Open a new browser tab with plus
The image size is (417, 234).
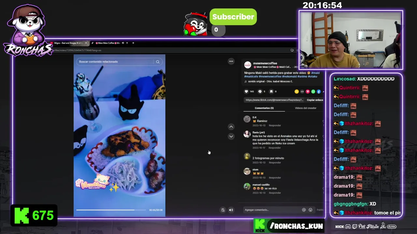133,43
